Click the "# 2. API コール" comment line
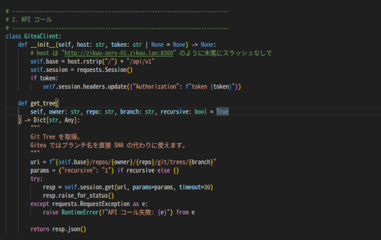This screenshot has width=381, height=240. 29,20
